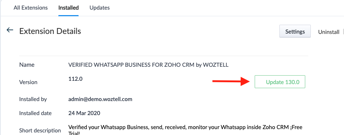The image size is (344, 135).
Task: Update extension to version 130.0
Action: coord(280,82)
